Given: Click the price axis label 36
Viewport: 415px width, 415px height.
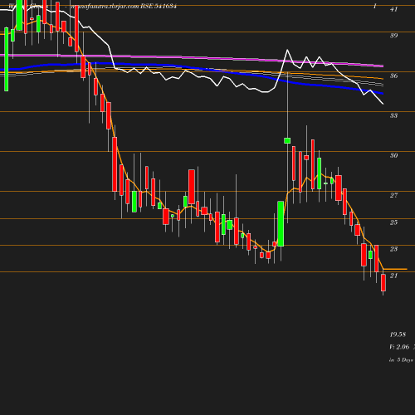Looking at the screenshot, I should (x=393, y=76).
